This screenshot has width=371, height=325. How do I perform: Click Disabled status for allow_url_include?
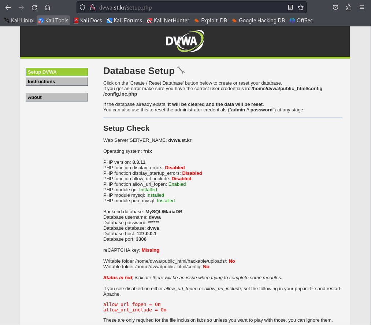182,179
